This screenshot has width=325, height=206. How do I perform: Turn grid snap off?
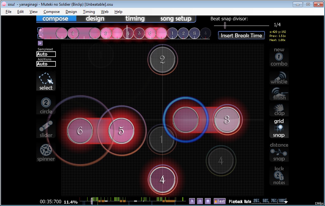coord(279,128)
